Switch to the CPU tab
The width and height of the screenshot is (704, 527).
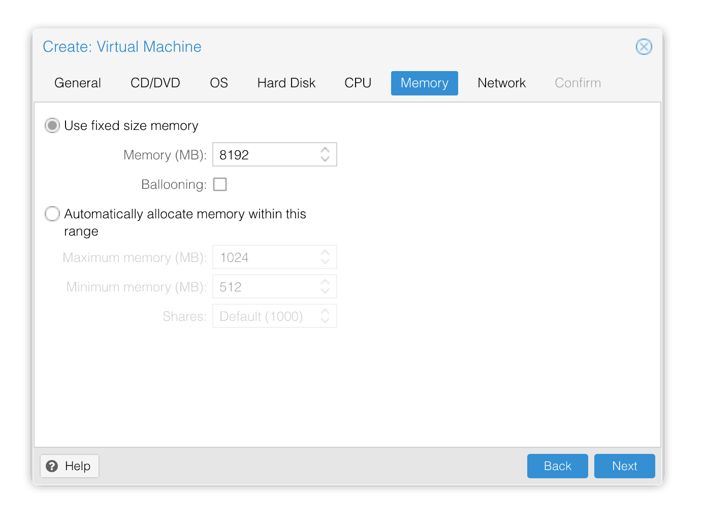358,83
